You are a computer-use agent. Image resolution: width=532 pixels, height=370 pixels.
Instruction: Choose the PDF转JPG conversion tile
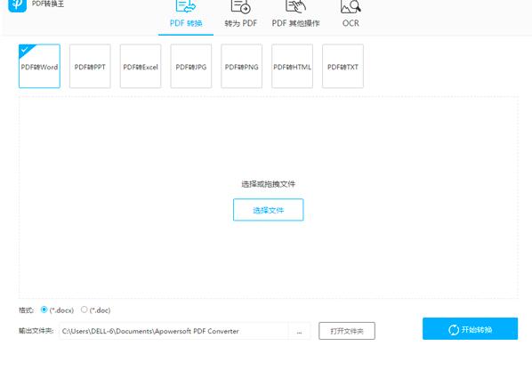click(191, 66)
